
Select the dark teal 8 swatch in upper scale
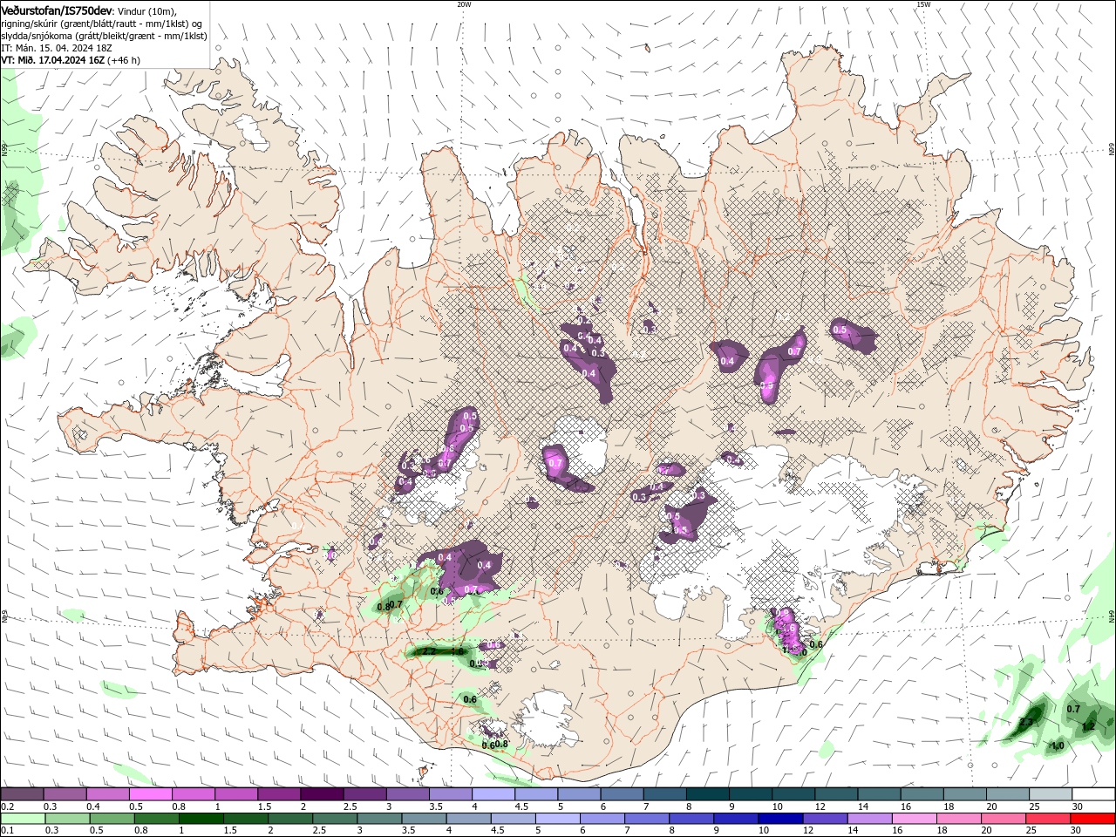pos(707,794)
